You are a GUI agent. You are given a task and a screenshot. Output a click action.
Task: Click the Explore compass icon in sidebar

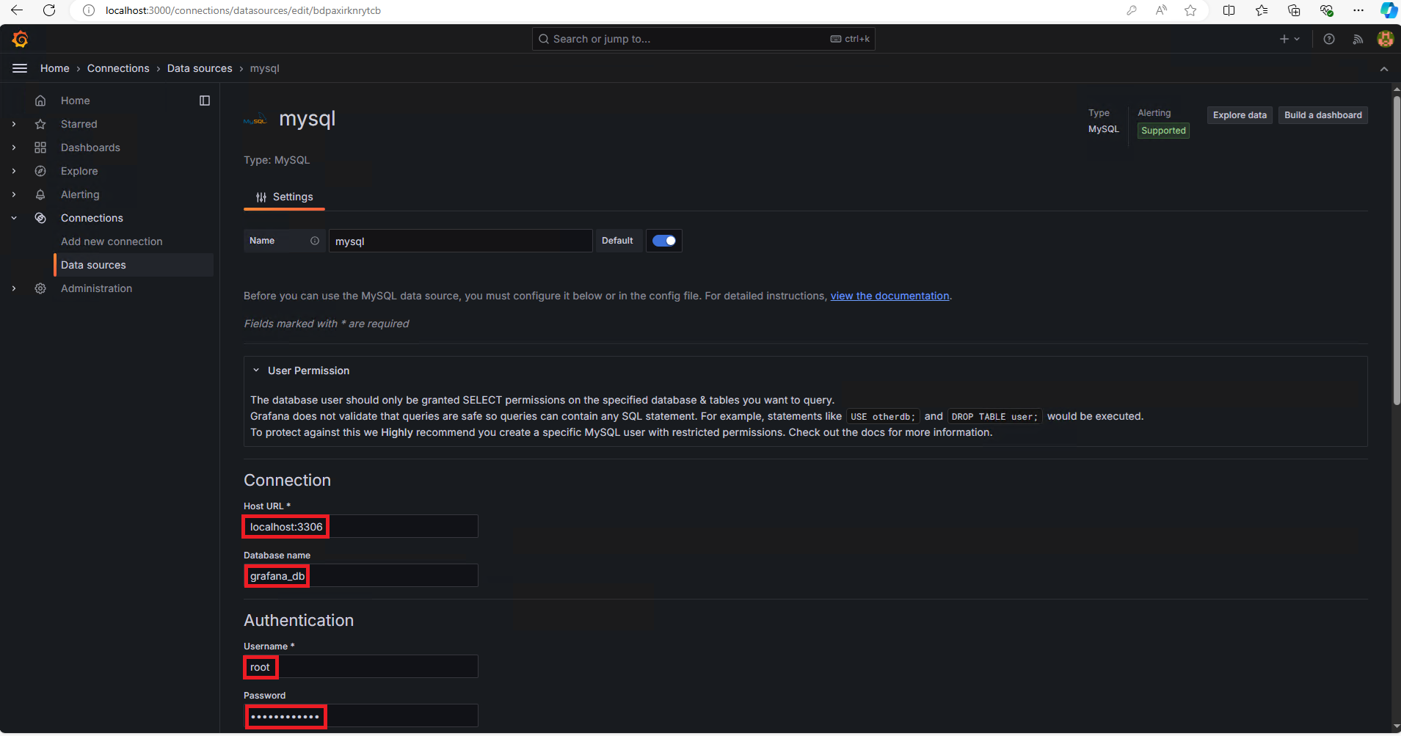[40, 171]
